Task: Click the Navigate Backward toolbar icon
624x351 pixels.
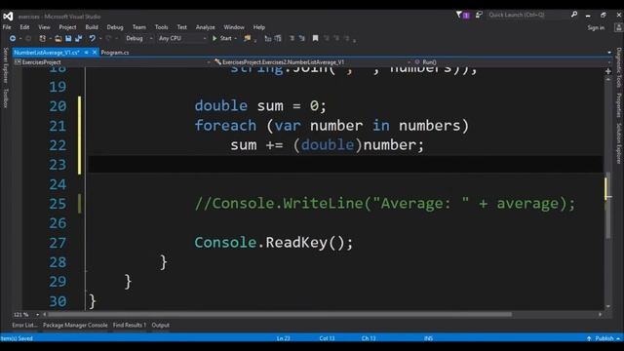Action: tap(13, 38)
